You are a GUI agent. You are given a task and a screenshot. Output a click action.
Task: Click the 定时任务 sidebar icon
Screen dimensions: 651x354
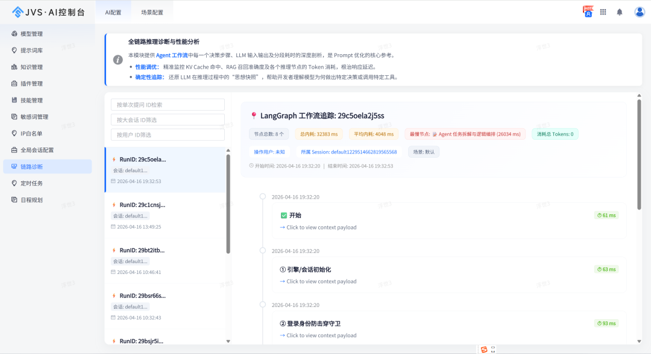point(14,183)
